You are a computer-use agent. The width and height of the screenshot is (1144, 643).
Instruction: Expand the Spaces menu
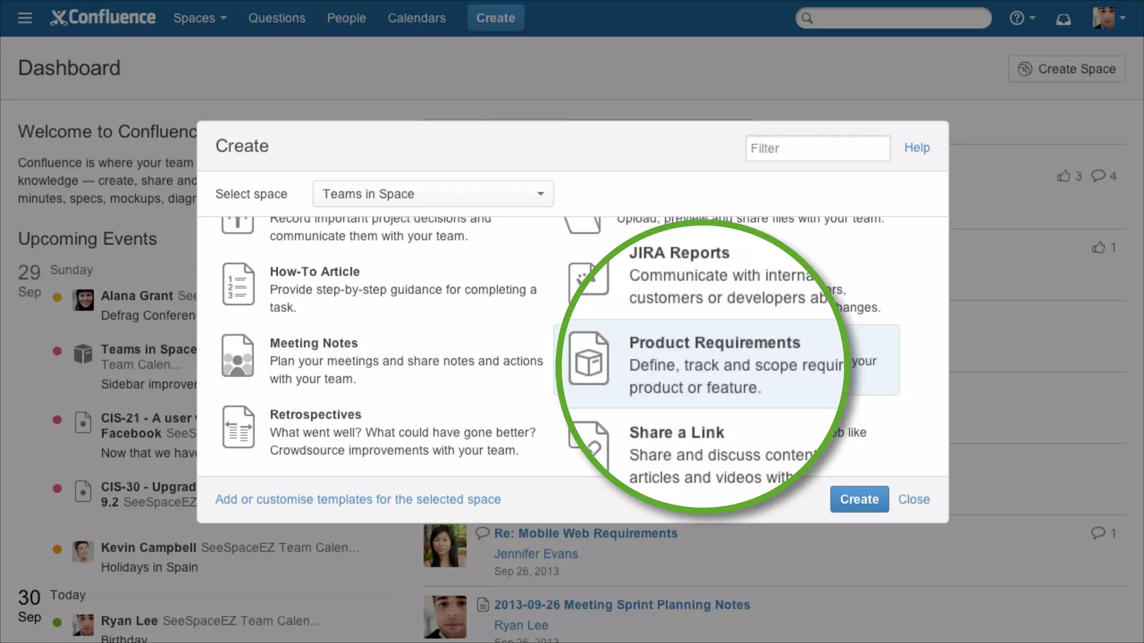click(199, 18)
